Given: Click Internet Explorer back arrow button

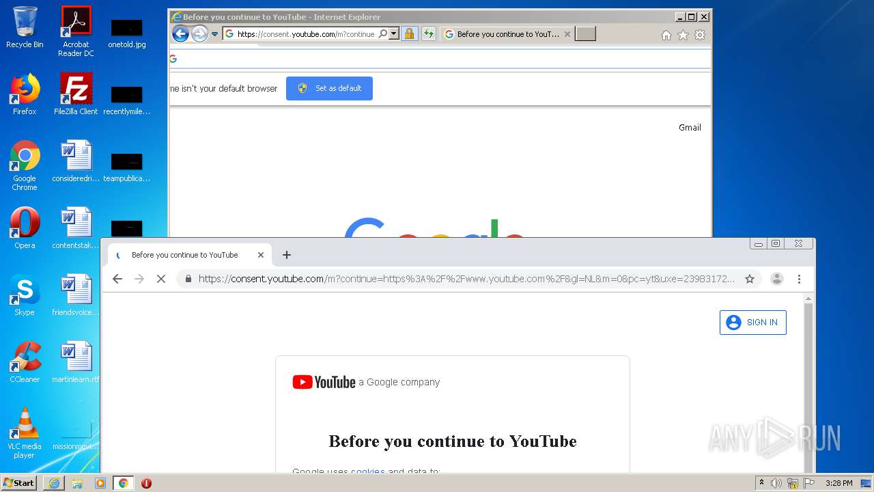Looking at the screenshot, I should coord(180,33).
